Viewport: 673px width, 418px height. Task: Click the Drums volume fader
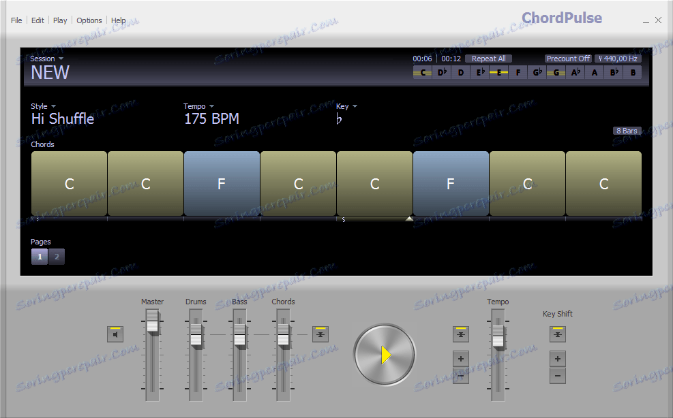195,334
